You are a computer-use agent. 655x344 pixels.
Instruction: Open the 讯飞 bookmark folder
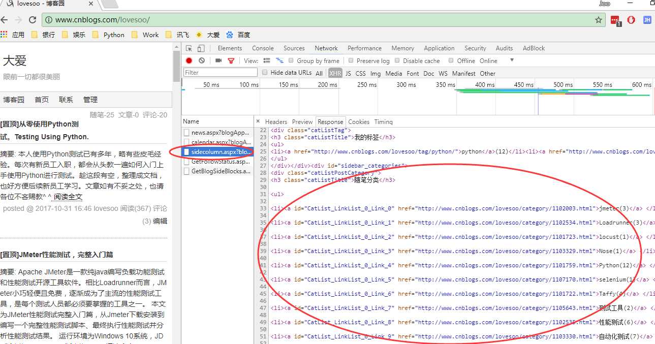click(177, 35)
